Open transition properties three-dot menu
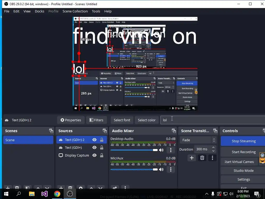 pos(212,158)
